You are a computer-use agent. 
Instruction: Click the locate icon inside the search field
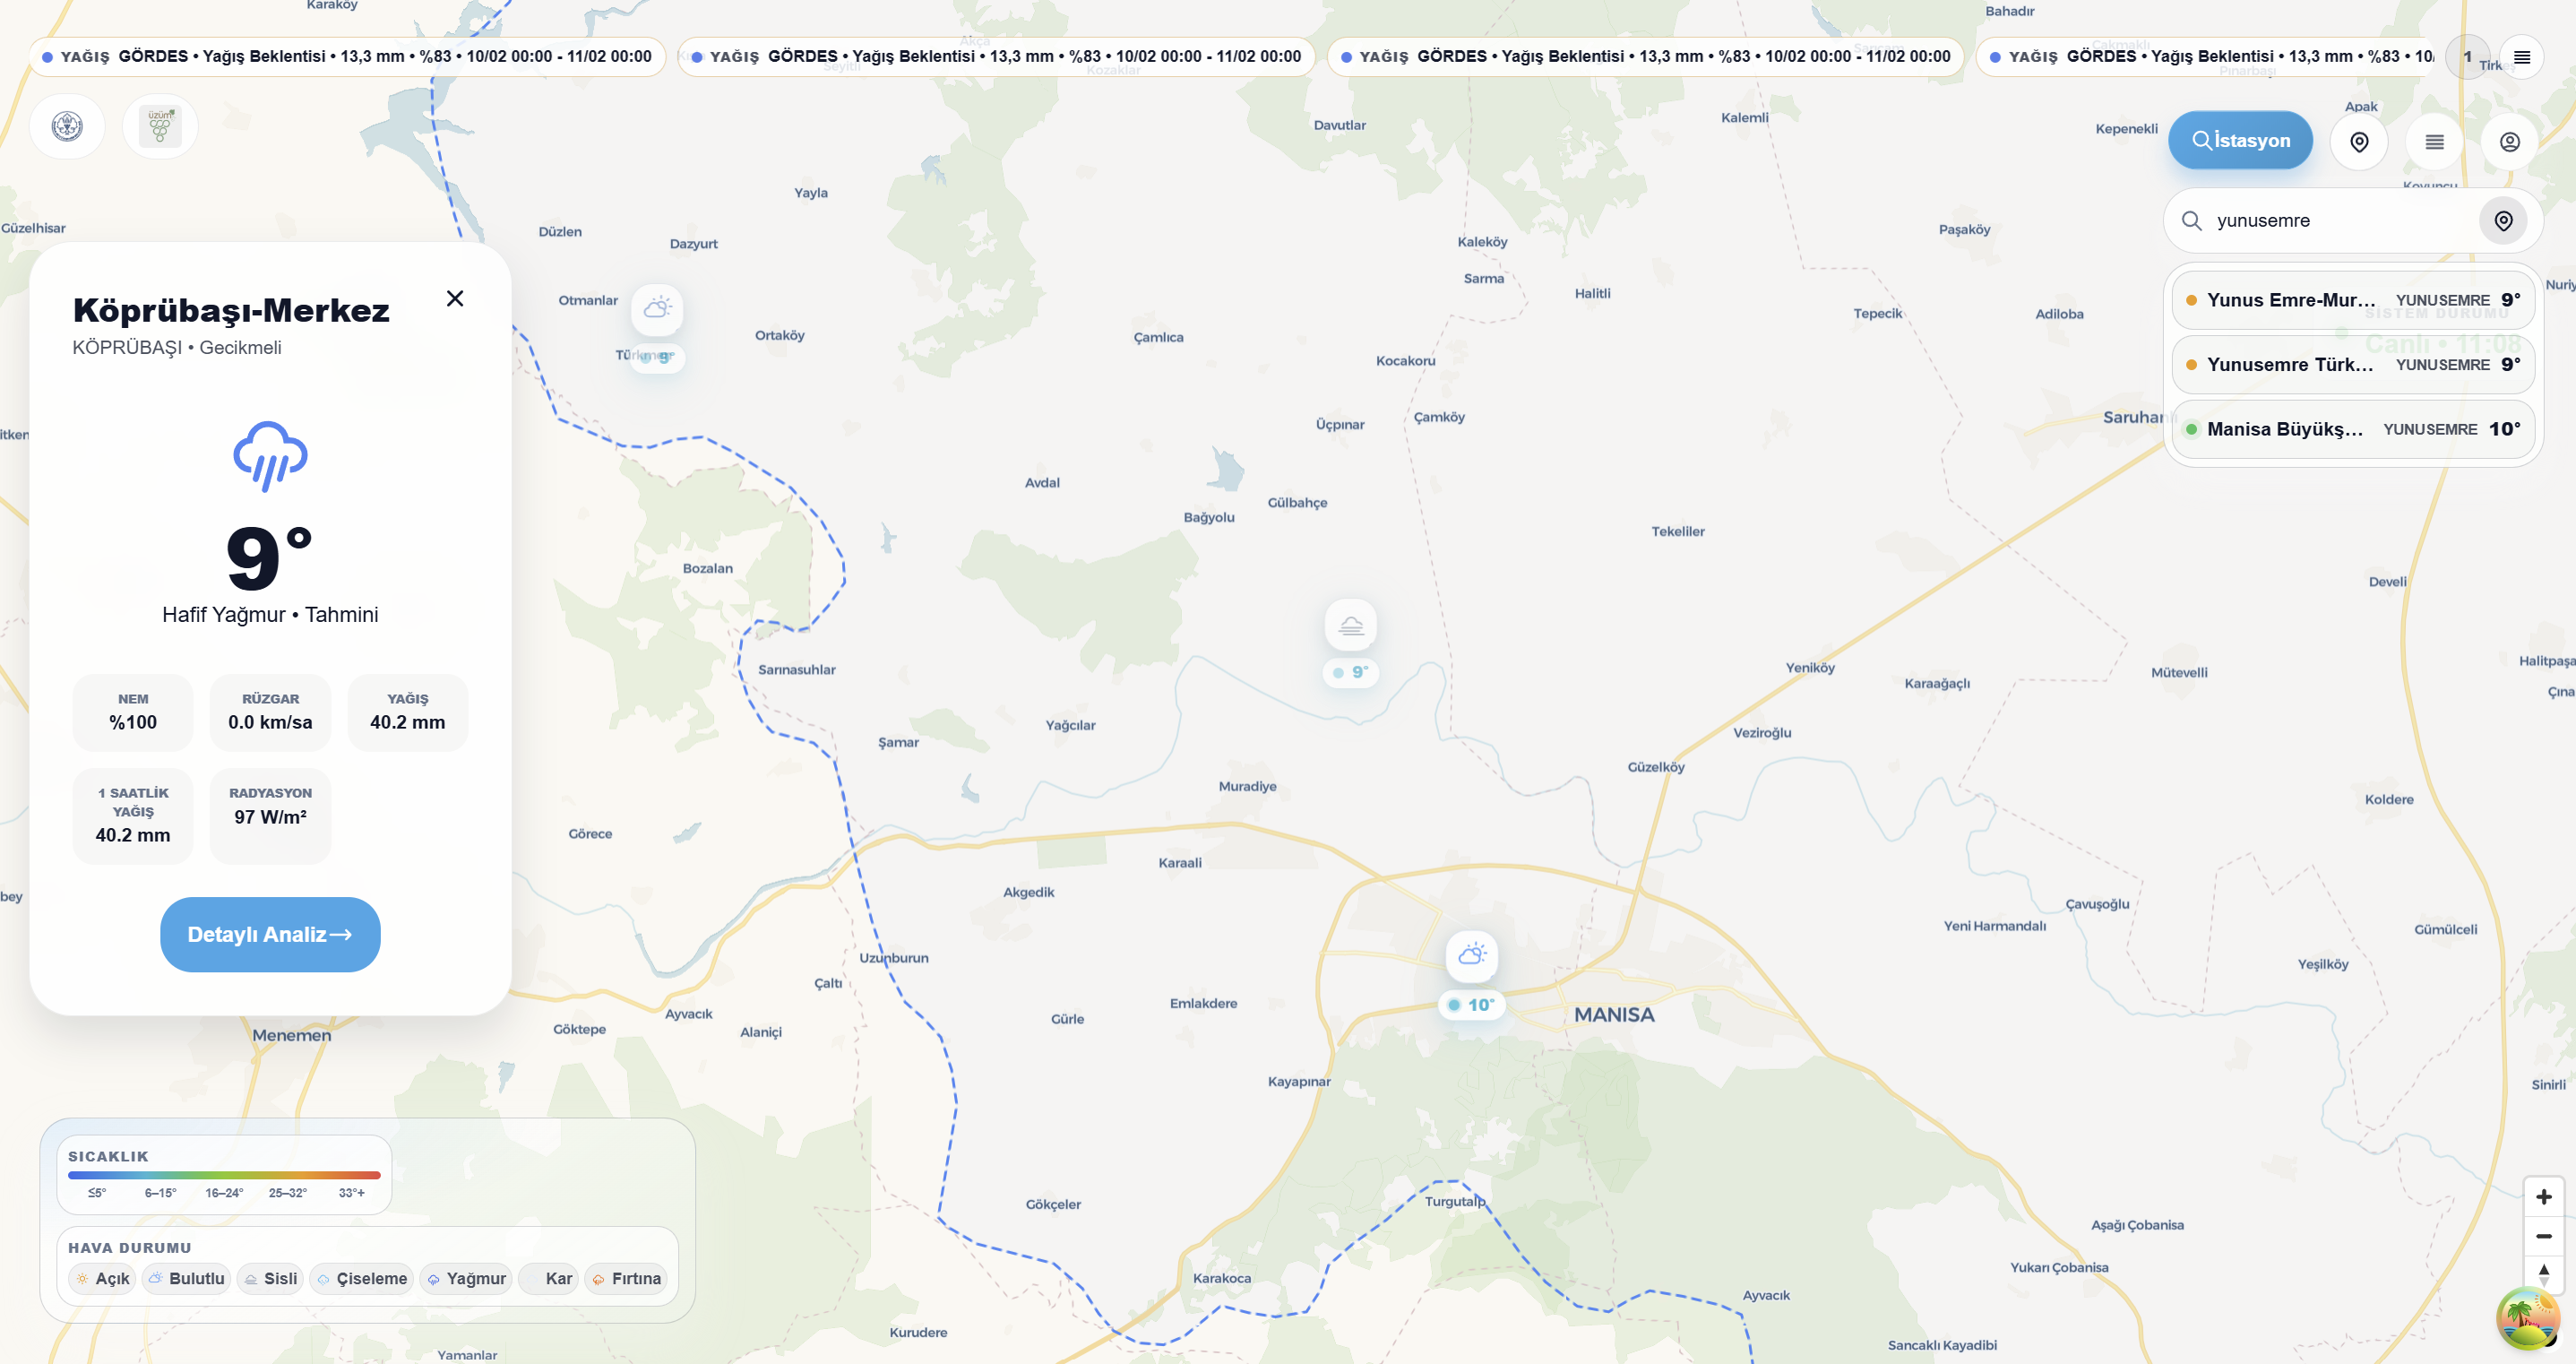click(x=2503, y=221)
